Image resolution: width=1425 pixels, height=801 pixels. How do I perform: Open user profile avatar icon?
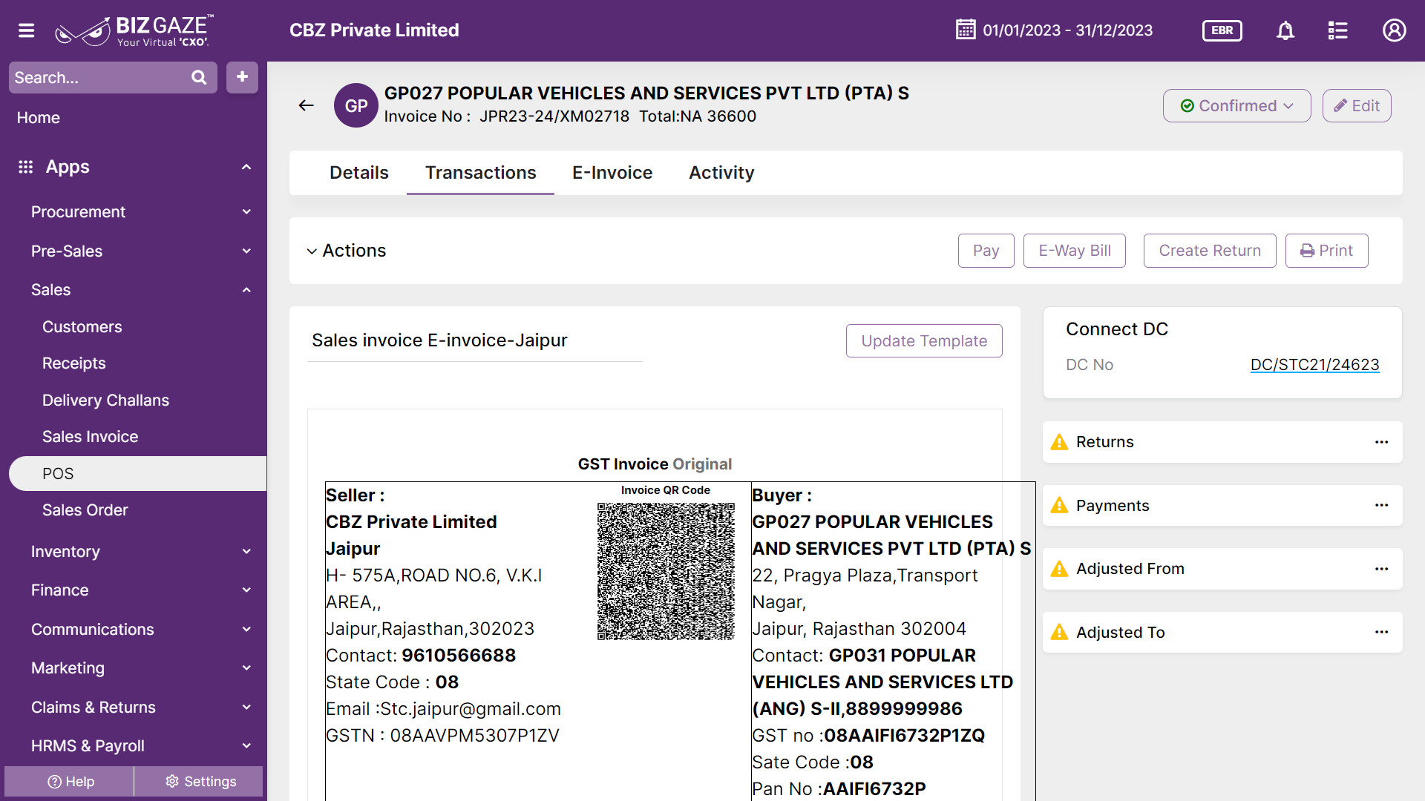[x=1394, y=30]
